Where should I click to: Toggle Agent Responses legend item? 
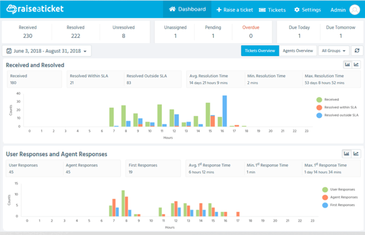click(x=340, y=197)
